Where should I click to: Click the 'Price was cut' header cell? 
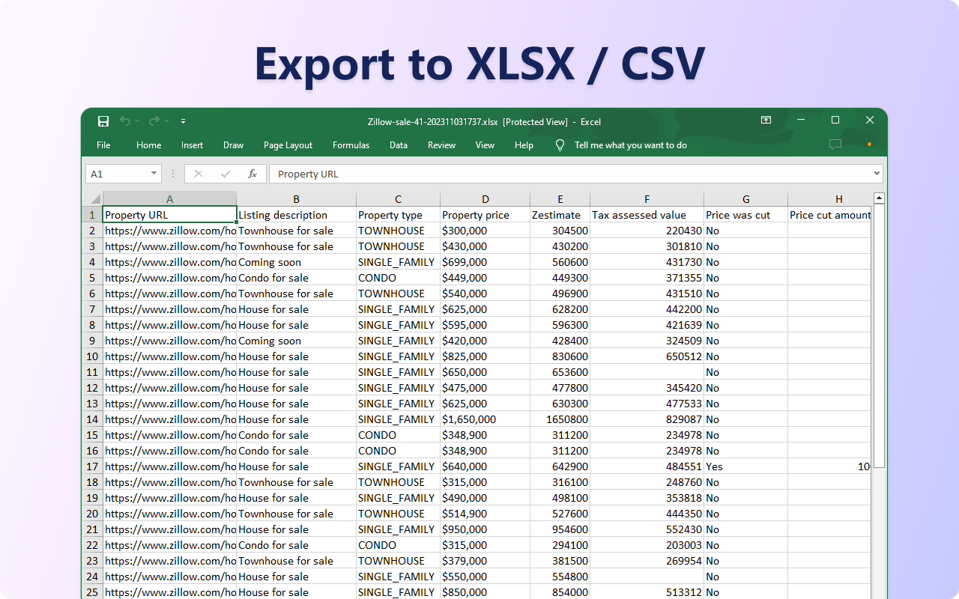[x=746, y=215]
